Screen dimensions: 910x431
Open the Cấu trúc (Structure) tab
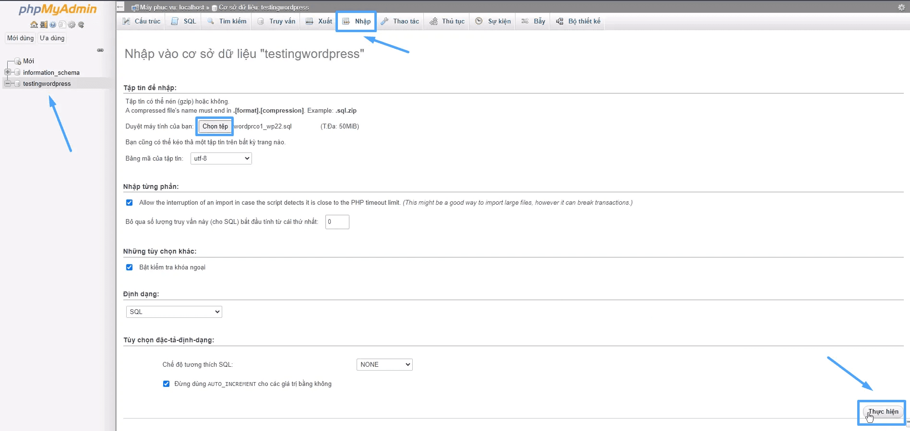(x=141, y=21)
